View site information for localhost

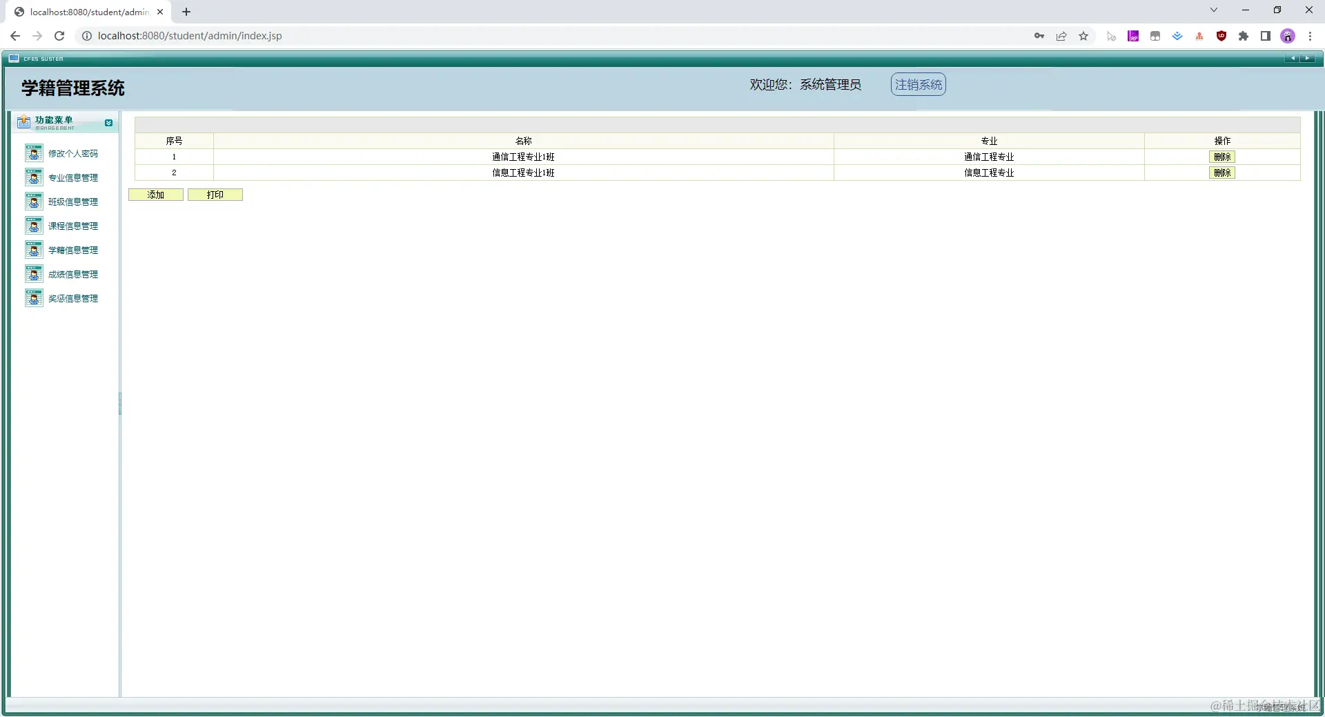click(87, 36)
